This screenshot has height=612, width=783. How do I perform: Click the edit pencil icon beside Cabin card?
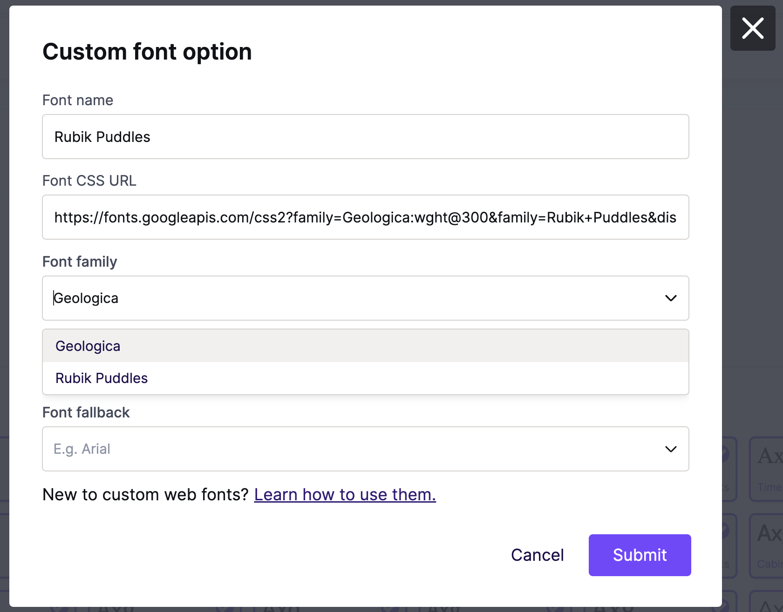pos(725,530)
